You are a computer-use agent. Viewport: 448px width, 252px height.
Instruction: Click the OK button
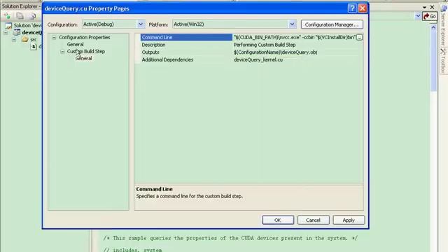tap(278, 220)
